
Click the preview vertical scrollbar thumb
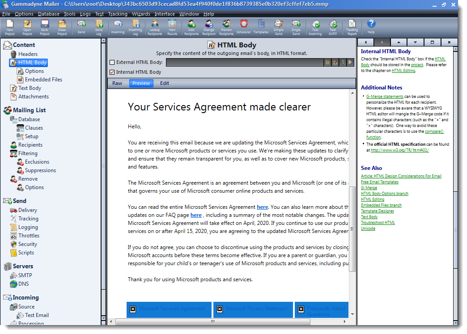point(352,229)
